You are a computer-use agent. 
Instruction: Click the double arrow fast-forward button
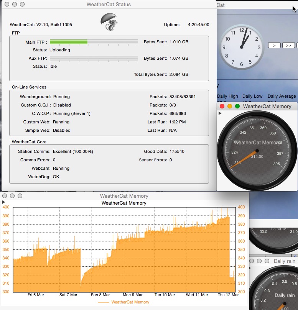(x=288, y=46)
